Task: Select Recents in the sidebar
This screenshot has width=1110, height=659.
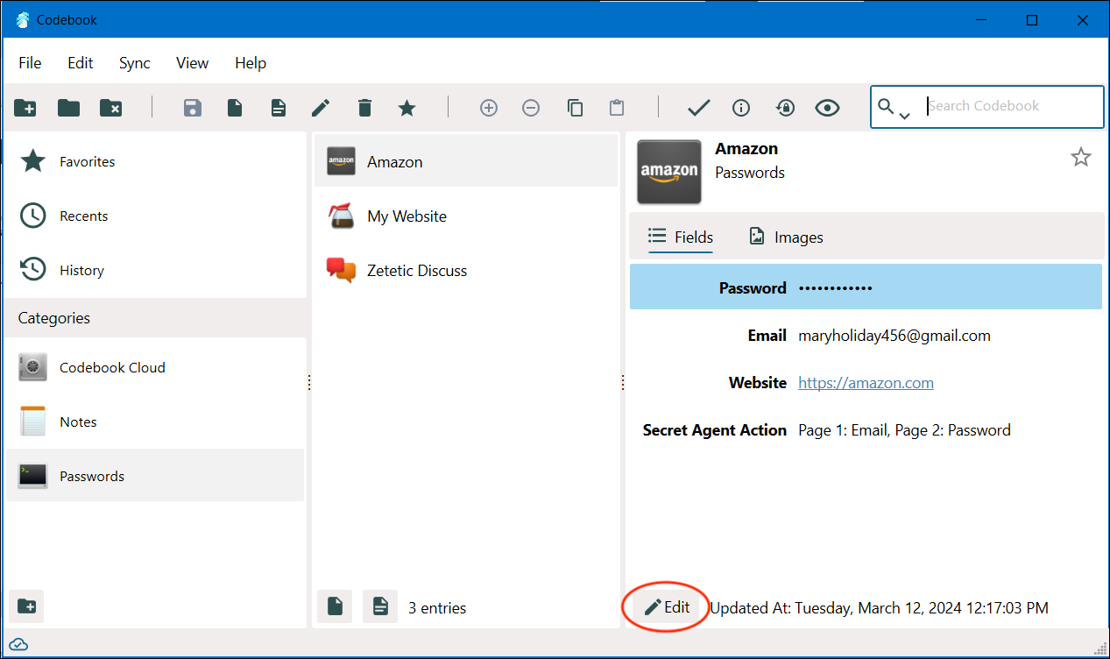Action: 155,216
